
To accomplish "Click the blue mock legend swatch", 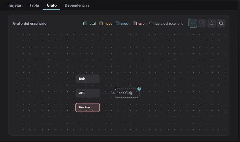I will point(117,24).
